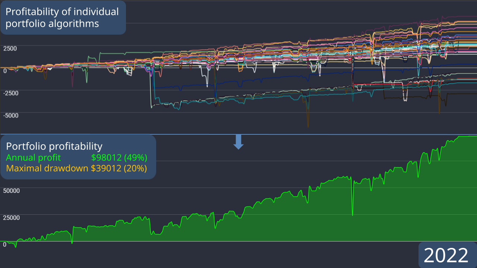Click the '$39012 (20%)' drawdown value
The width and height of the screenshot is (477, 268).
pyautogui.click(x=119, y=168)
